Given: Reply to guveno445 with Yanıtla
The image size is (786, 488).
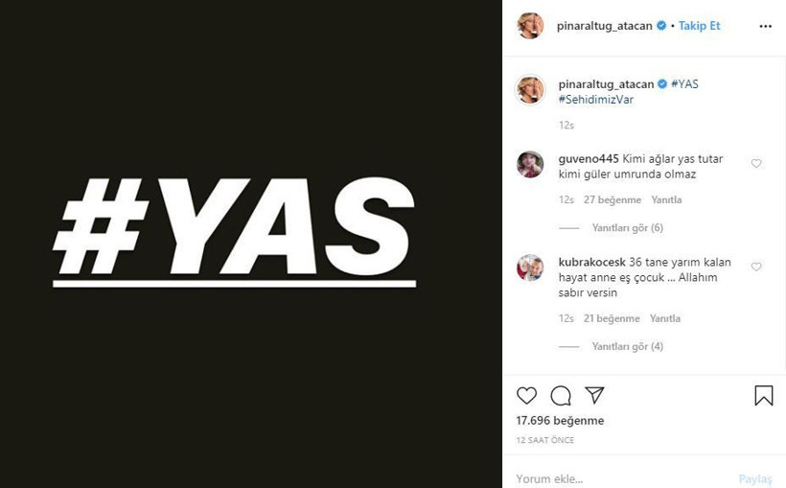Looking at the screenshot, I should pyautogui.click(x=666, y=199).
